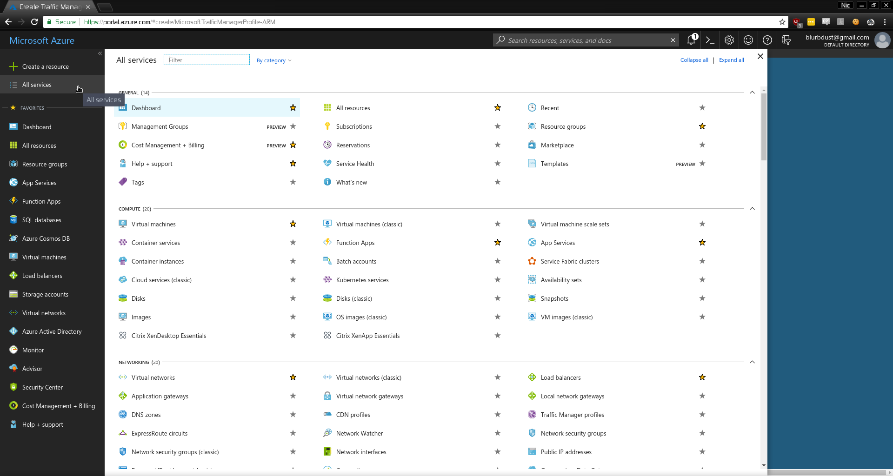Click the services list vertical scrollbar

click(x=764, y=126)
